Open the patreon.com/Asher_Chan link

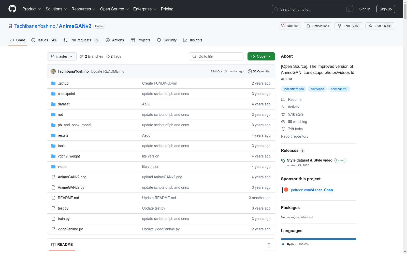click(x=312, y=190)
